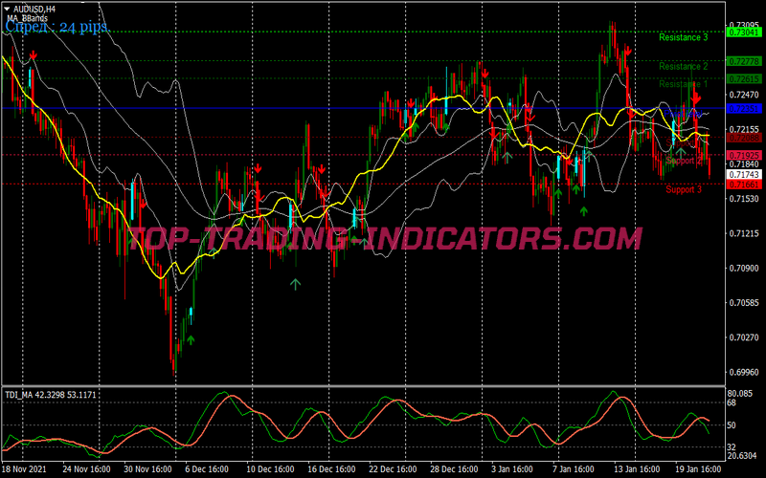Select the Support 2 level label

[684, 161]
